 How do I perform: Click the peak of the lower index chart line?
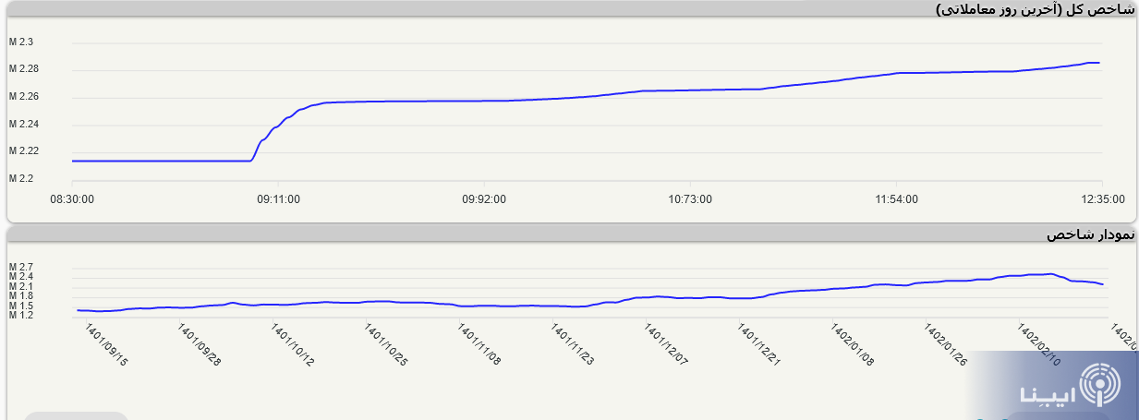(x=1050, y=274)
